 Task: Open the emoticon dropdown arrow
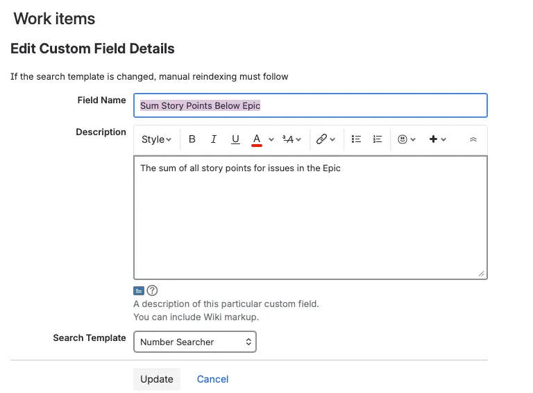[413, 139]
